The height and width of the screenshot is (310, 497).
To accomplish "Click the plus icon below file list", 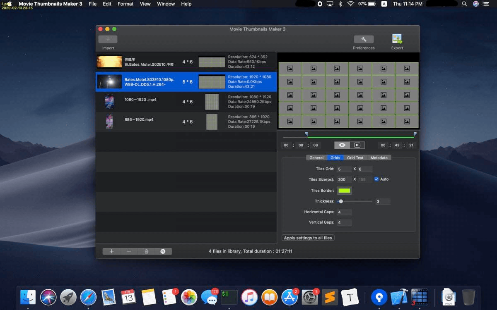I will 111,251.
